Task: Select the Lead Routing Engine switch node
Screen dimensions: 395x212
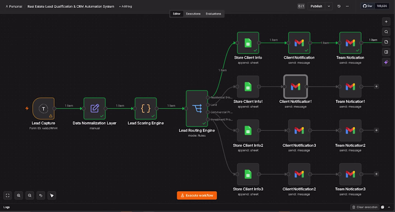Action: tap(197, 109)
